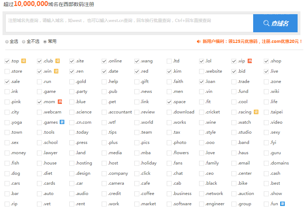The image size is (304, 212).
Task: Check the .network domain checkbox
Action: pyautogui.click(x=202, y=194)
